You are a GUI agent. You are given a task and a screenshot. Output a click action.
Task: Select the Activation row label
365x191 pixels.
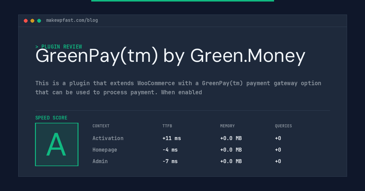click(108, 138)
